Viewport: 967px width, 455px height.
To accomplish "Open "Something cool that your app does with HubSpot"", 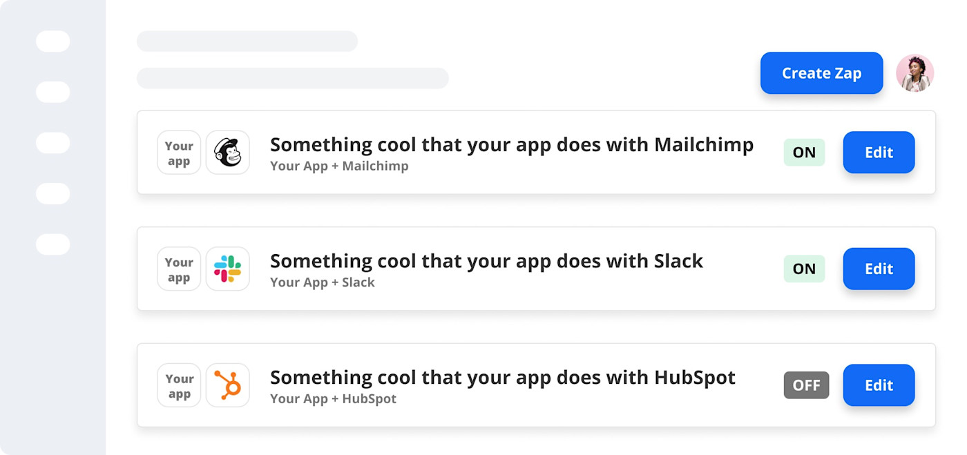I will point(502,378).
